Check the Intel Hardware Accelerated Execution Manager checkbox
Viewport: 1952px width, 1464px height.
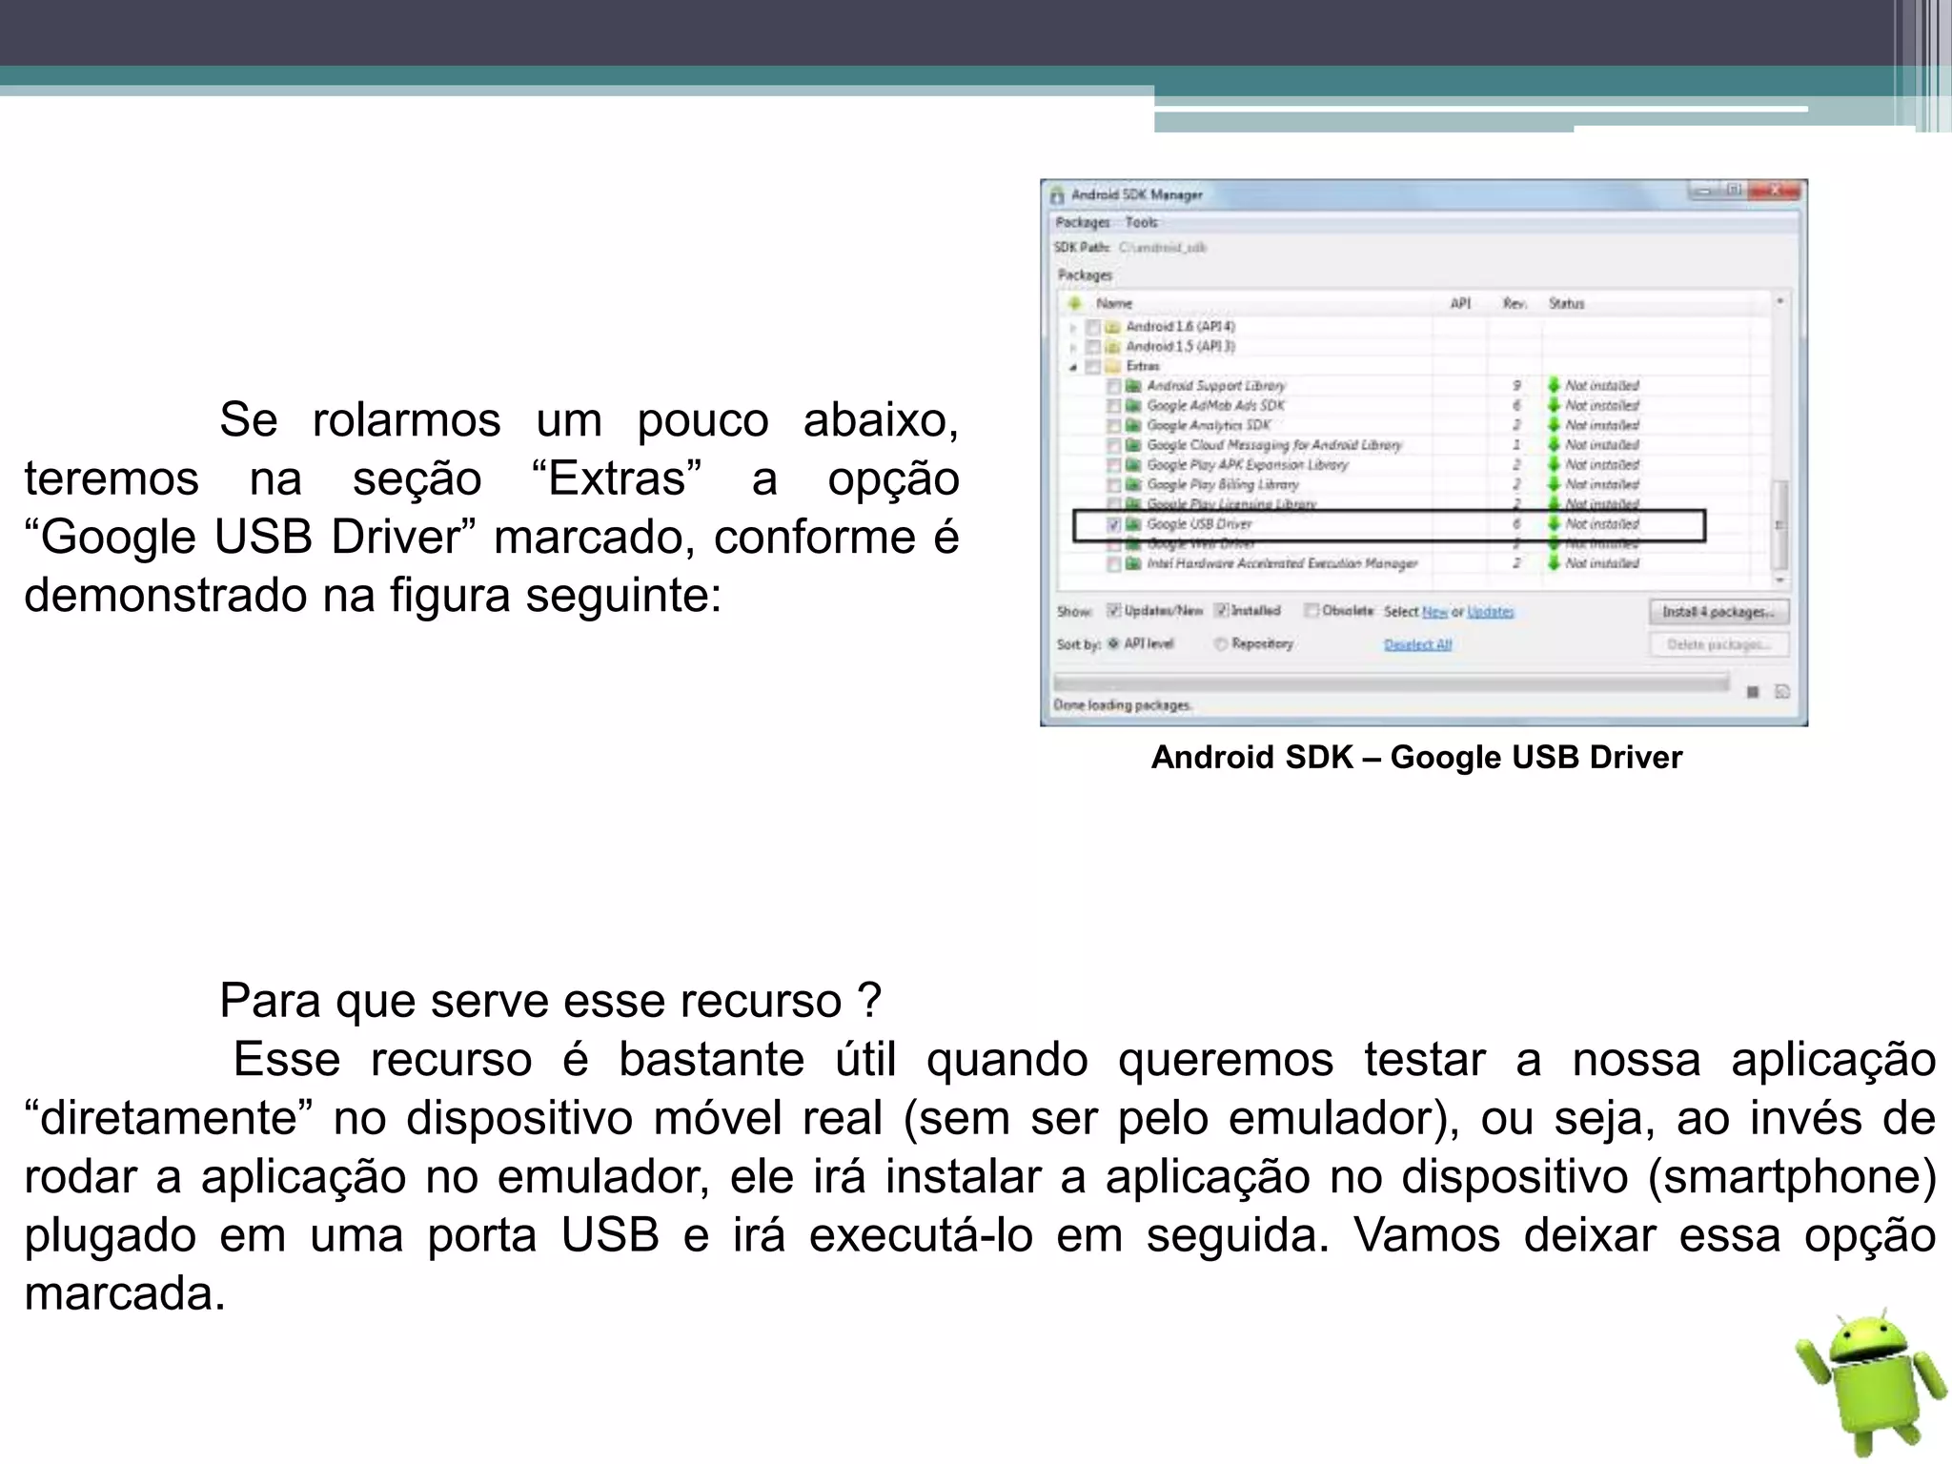[1113, 564]
